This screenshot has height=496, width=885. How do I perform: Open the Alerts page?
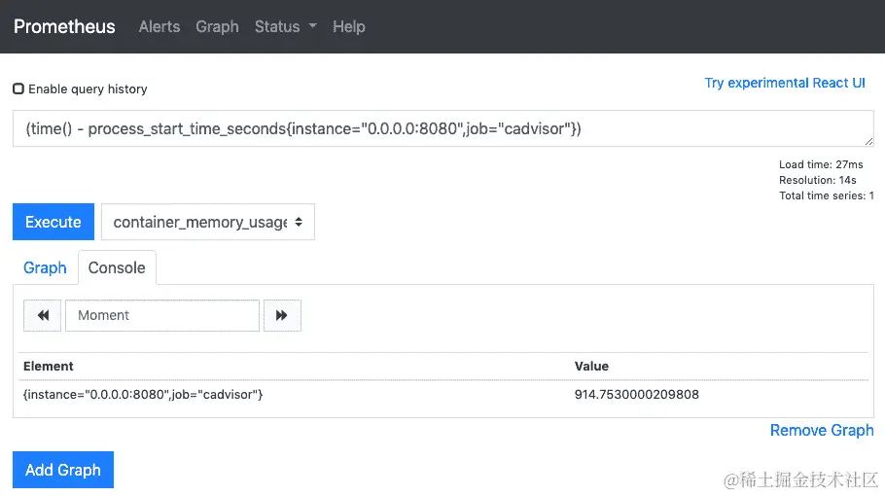[159, 26]
